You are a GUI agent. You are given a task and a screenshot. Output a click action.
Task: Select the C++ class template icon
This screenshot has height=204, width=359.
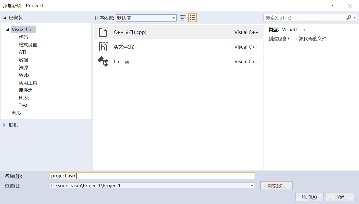(x=103, y=62)
